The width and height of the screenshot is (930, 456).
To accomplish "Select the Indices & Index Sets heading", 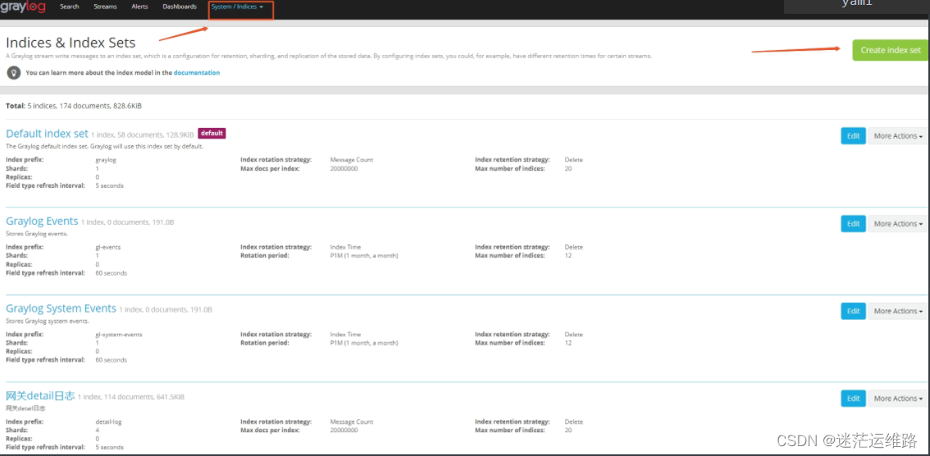I will coord(71,43).
